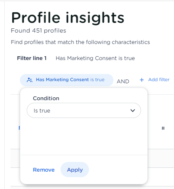Apply the selected condition
The height and width of the screenshot is (189, 174).
75,170
